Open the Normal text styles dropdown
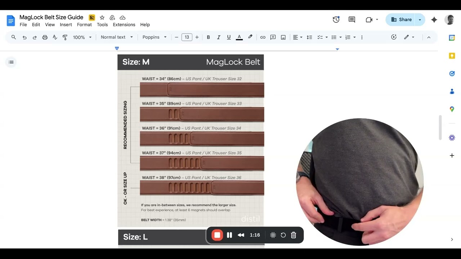 pos(117,37)
